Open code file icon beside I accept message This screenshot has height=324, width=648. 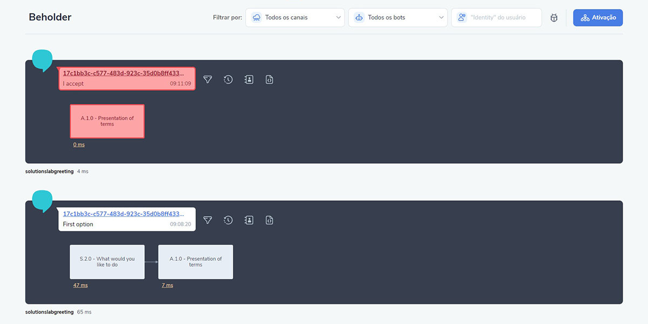pyautogui.click(x=269, y=79)
